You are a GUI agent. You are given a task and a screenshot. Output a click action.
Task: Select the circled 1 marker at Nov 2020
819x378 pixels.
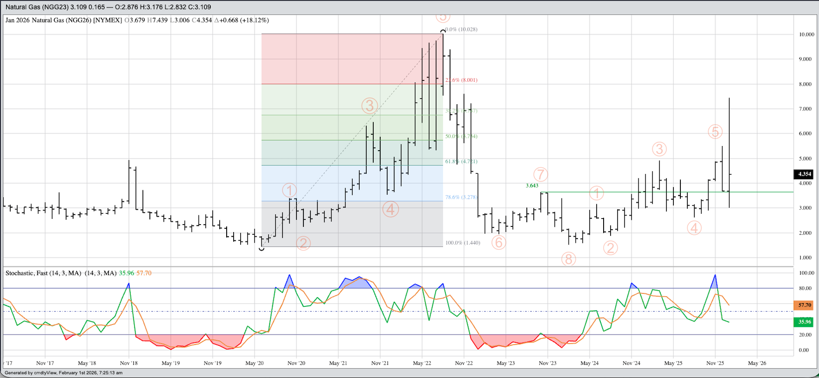pyautogui.click(x=289, y=190)
